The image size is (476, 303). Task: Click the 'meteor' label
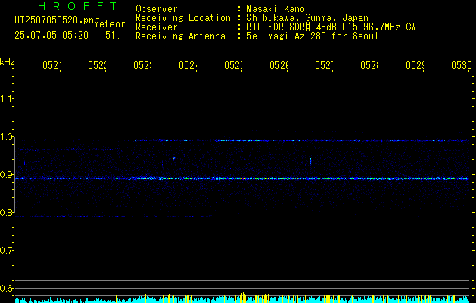point(110,24)
